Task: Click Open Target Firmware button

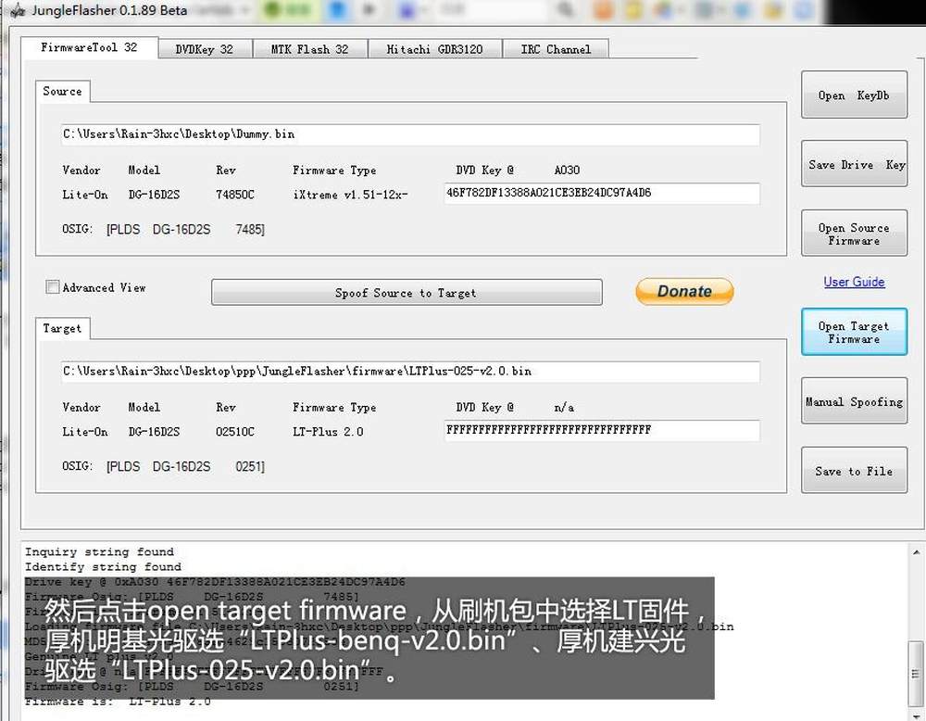Action: pyautogui.click(x=854, y=332)
